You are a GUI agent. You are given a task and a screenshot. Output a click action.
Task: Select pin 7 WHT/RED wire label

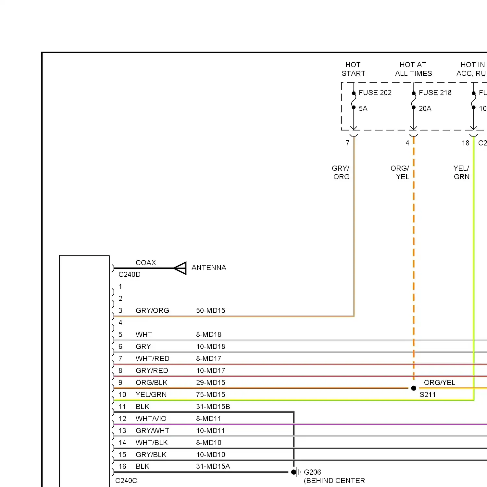click(x=153, y=358)
